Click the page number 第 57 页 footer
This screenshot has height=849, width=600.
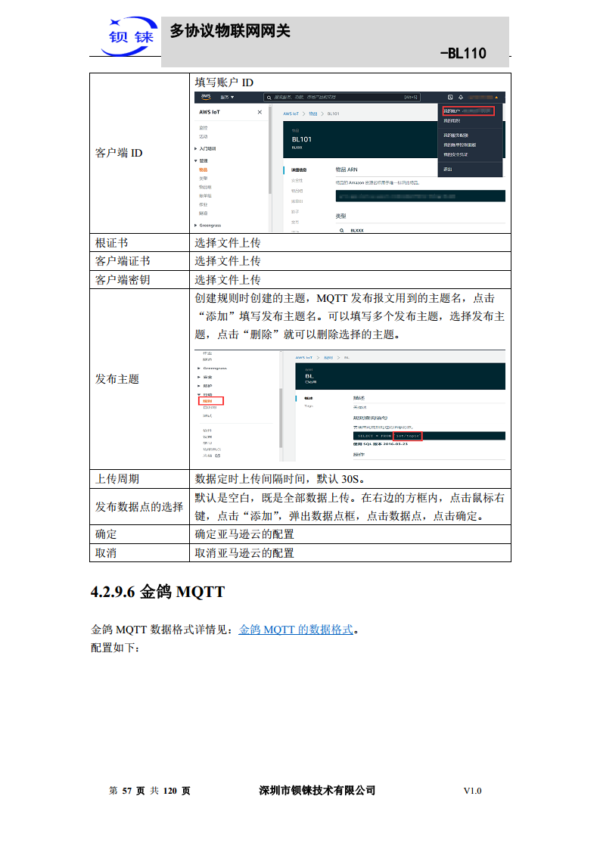(150, 791)
